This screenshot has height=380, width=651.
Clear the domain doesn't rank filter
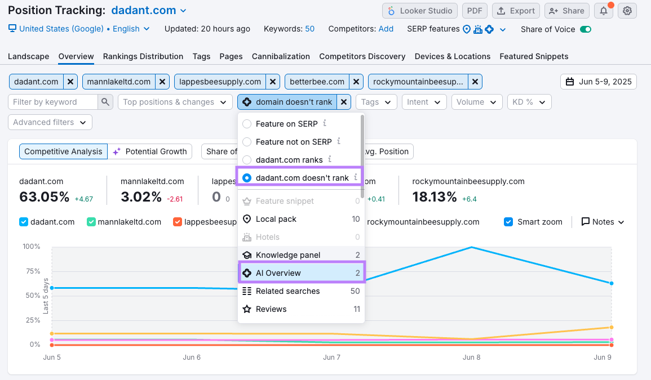coord(344,102)
